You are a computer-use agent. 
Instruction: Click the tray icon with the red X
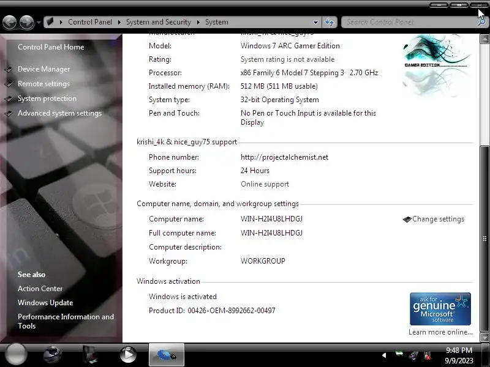pos(428,355)
